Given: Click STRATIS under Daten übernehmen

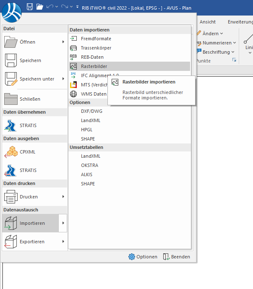Looking at the screenshot, I should [x=28, y=125].
